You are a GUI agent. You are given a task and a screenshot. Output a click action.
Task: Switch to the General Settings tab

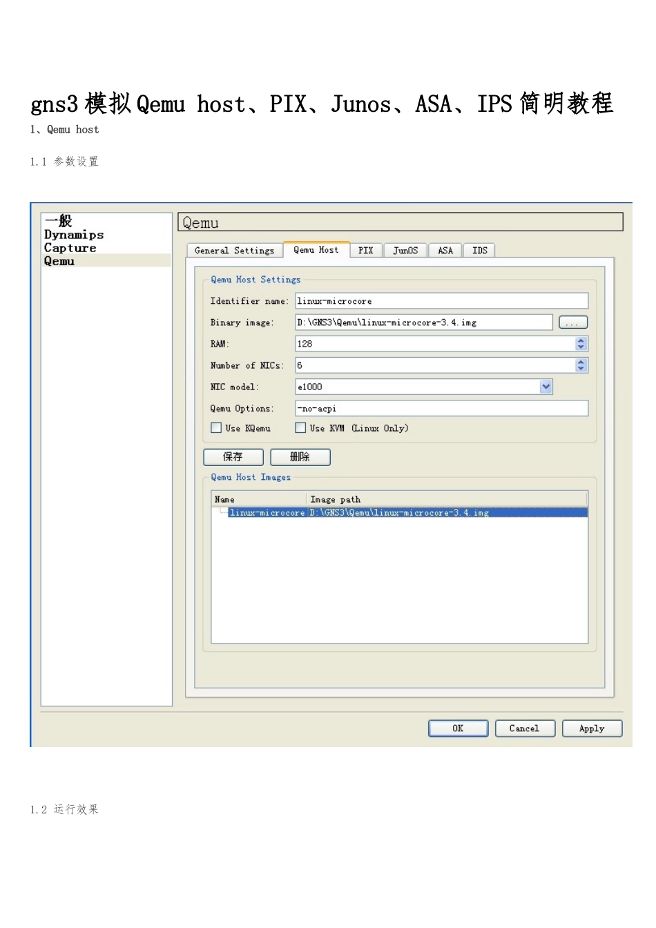point(235,251)
